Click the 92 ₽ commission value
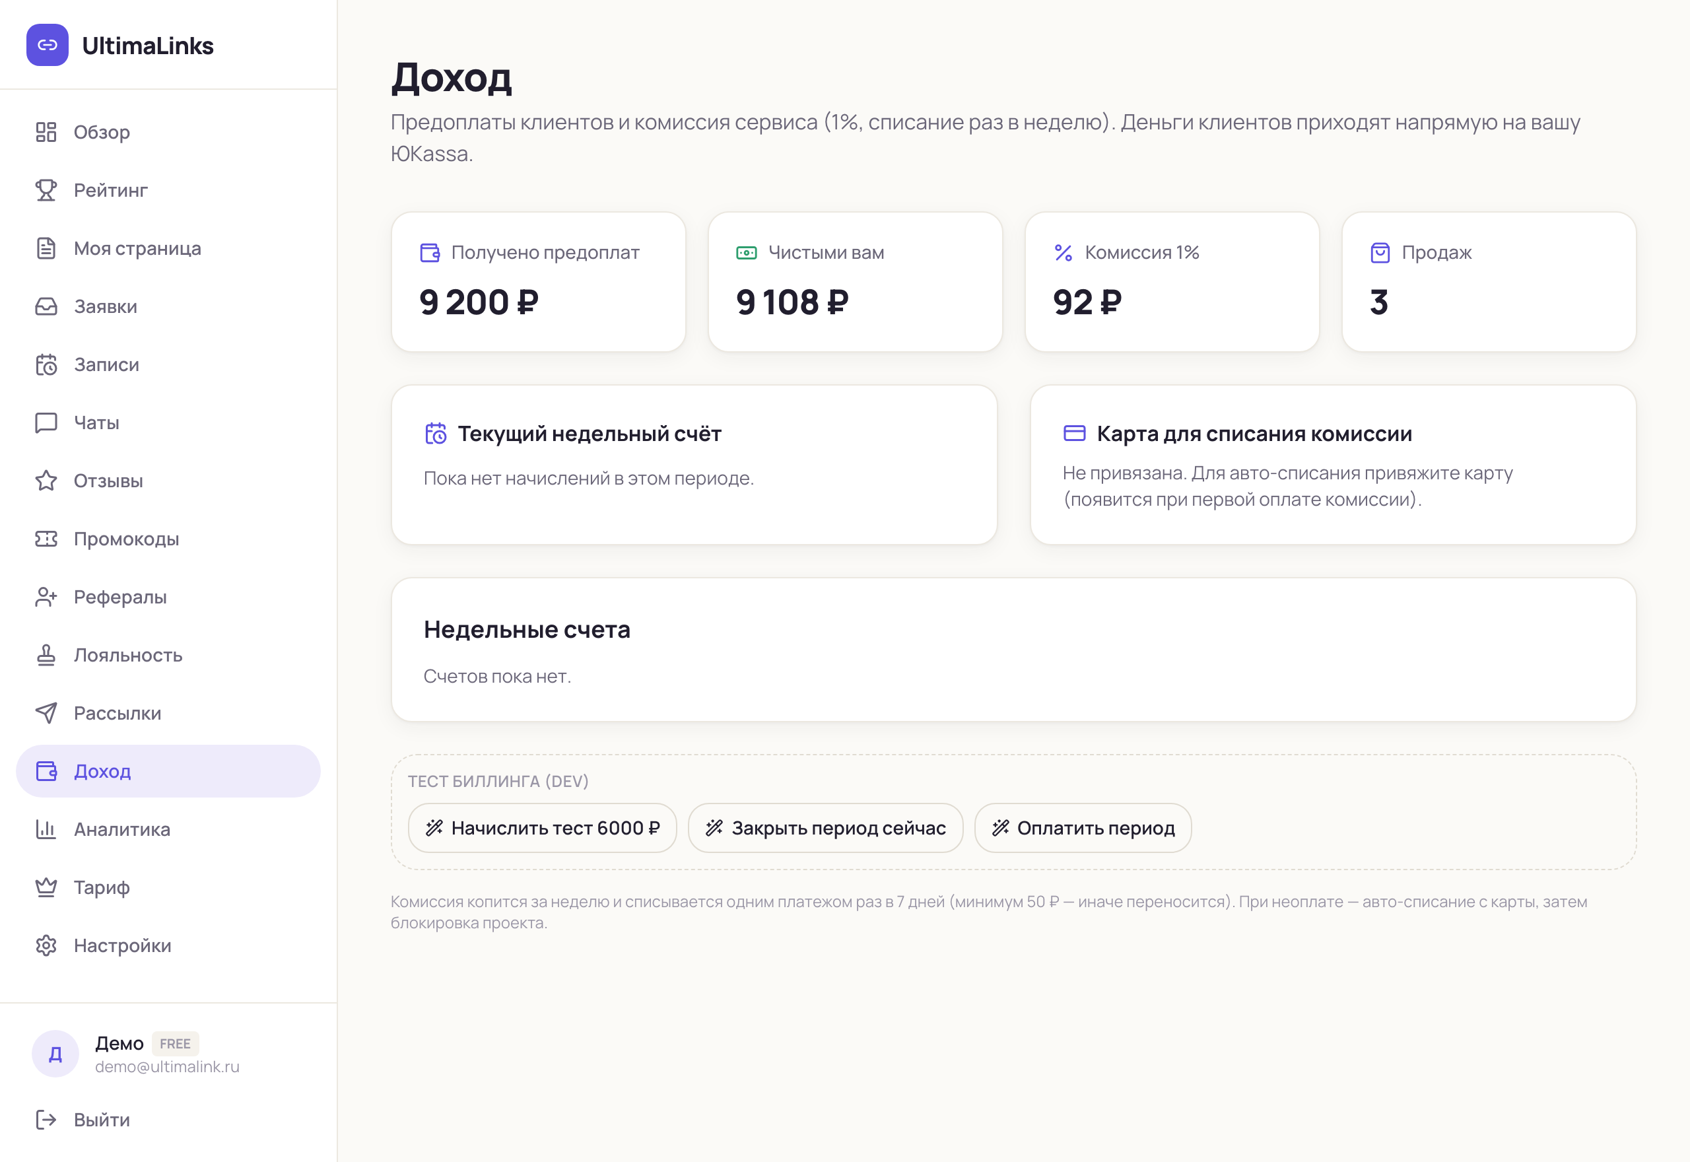1690x1162 pixels. [x=1087, y=302]
